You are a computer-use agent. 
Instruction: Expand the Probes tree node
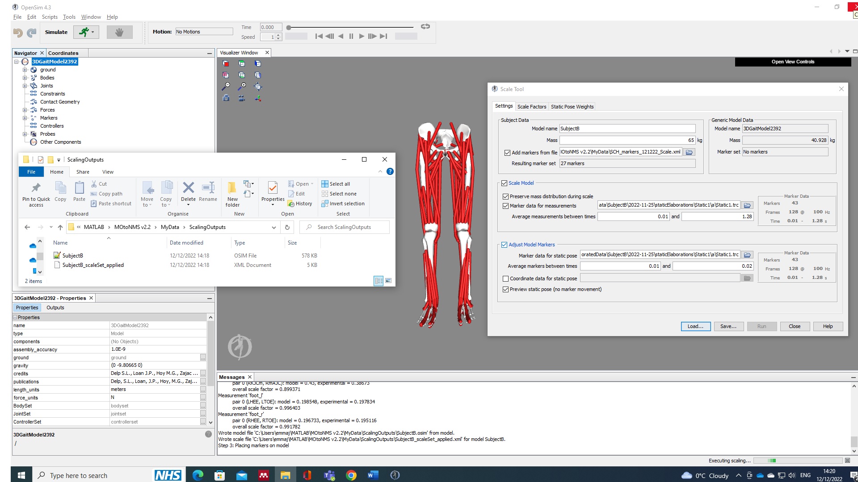coord(25,134)
